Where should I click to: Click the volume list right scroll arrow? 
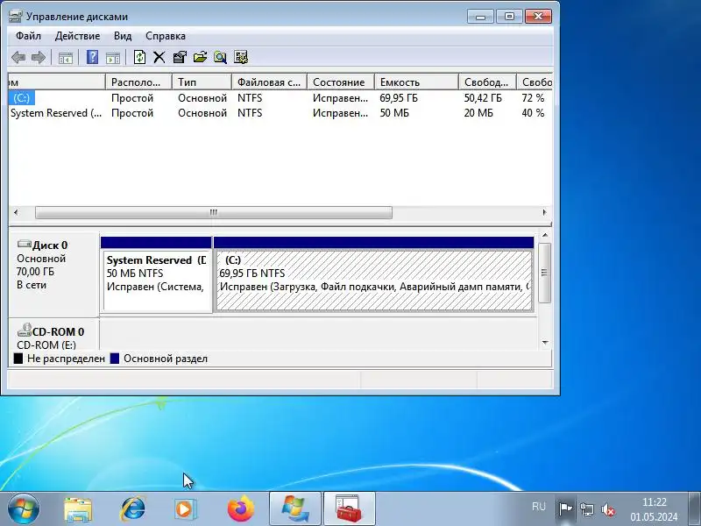click(544, 212)
